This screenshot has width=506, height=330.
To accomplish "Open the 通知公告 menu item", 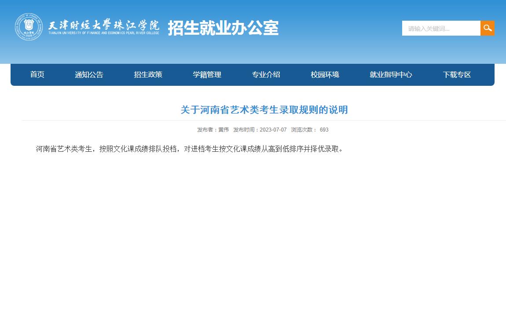I will (89, 74).
